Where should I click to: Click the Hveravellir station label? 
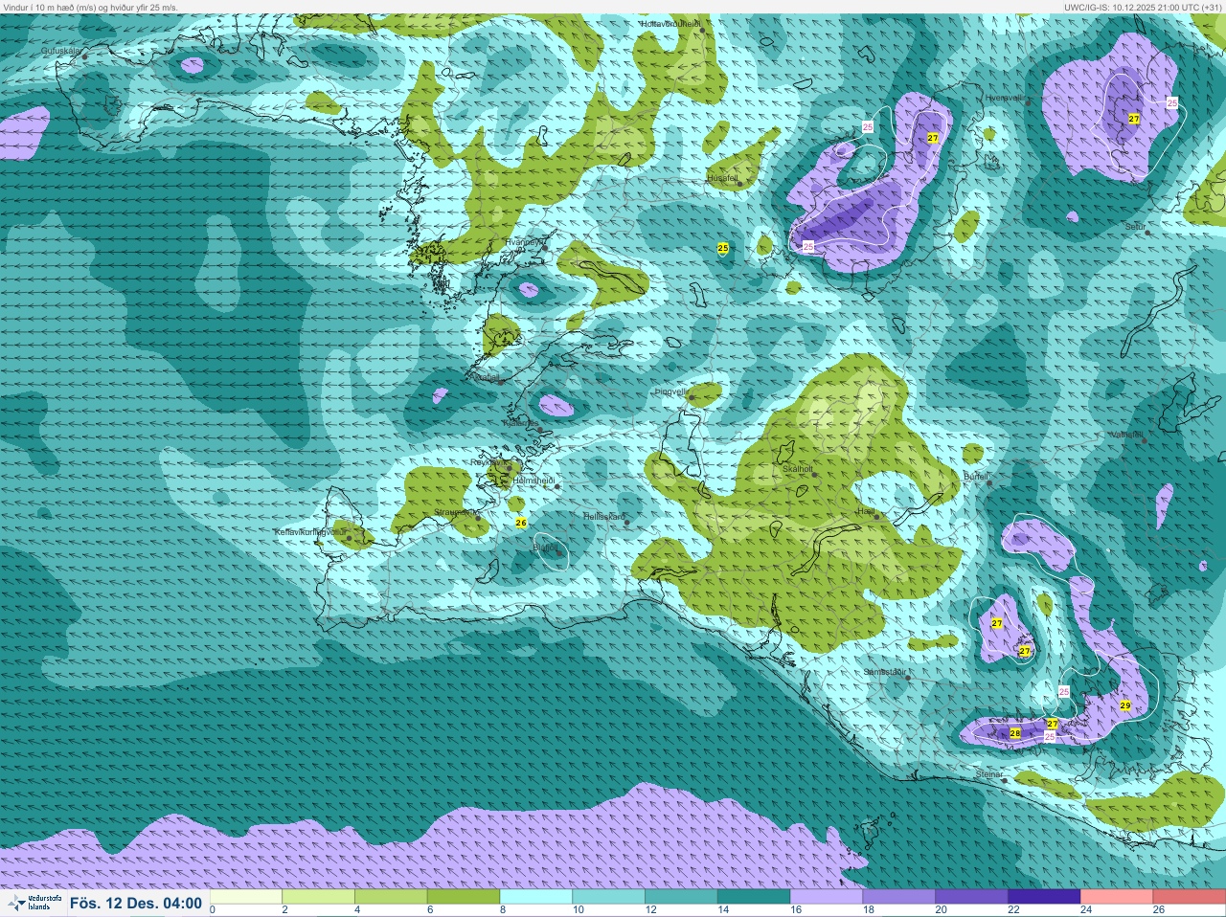(1006, 98)
